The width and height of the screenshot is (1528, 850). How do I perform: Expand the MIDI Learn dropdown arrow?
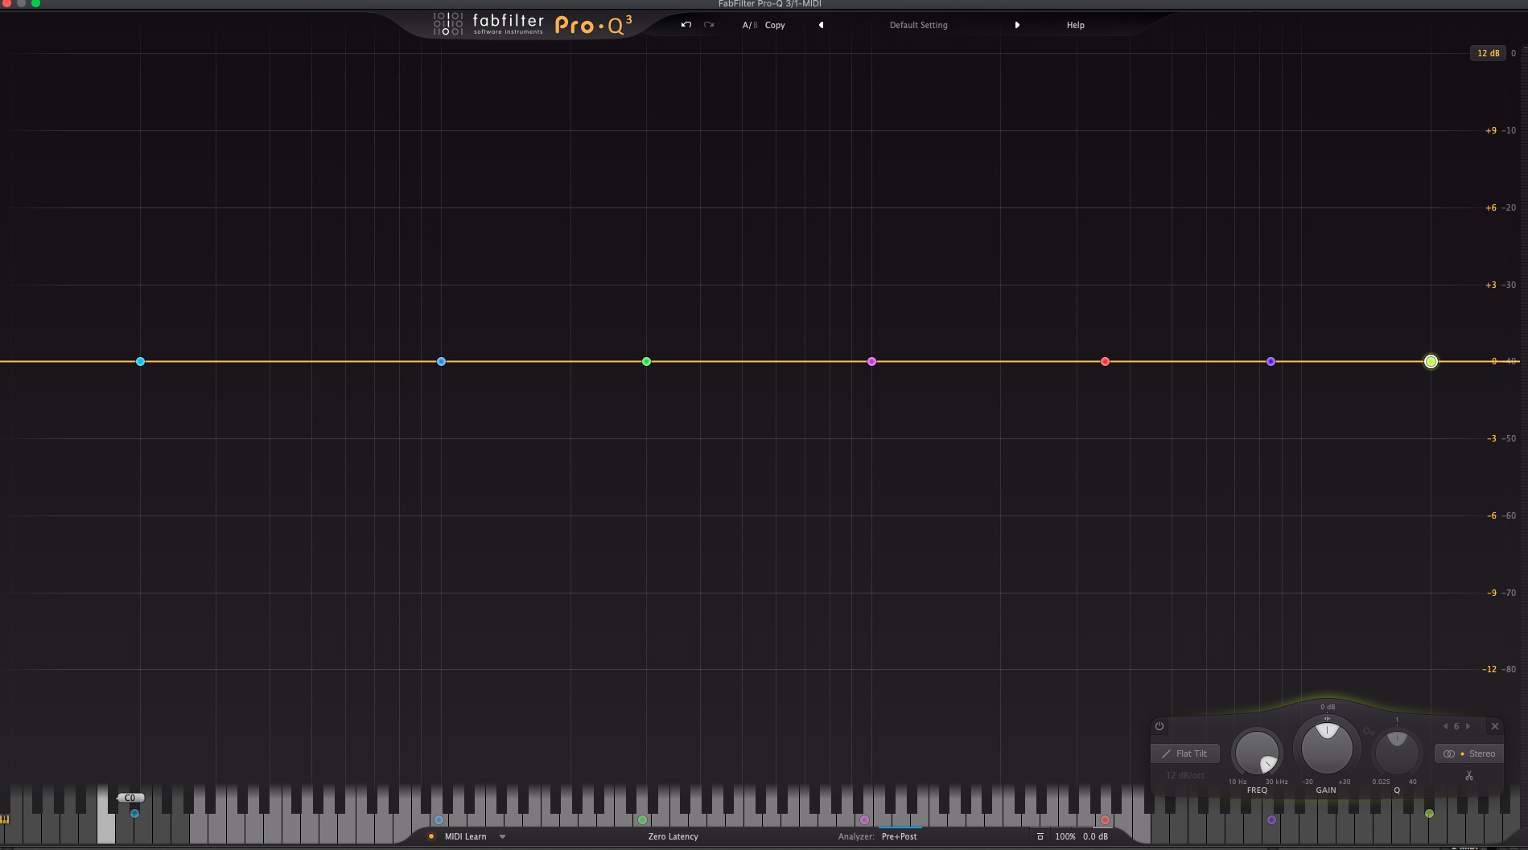502,836
